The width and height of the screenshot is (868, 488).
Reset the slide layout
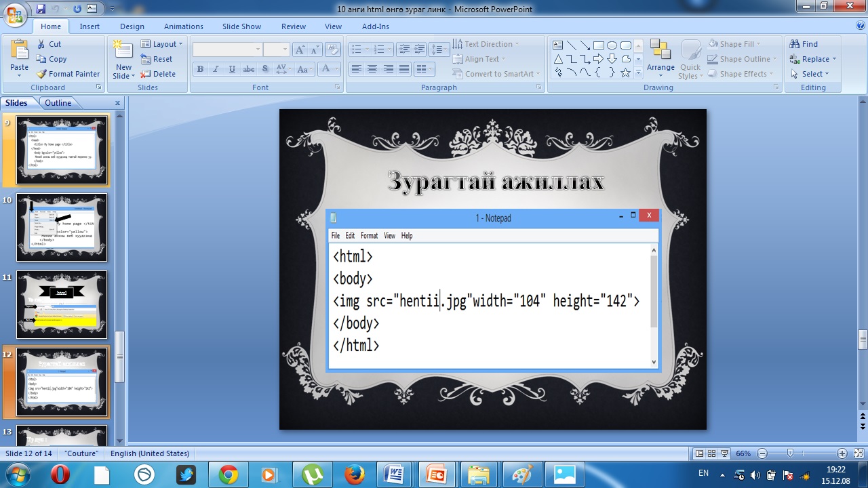(157, 59)
